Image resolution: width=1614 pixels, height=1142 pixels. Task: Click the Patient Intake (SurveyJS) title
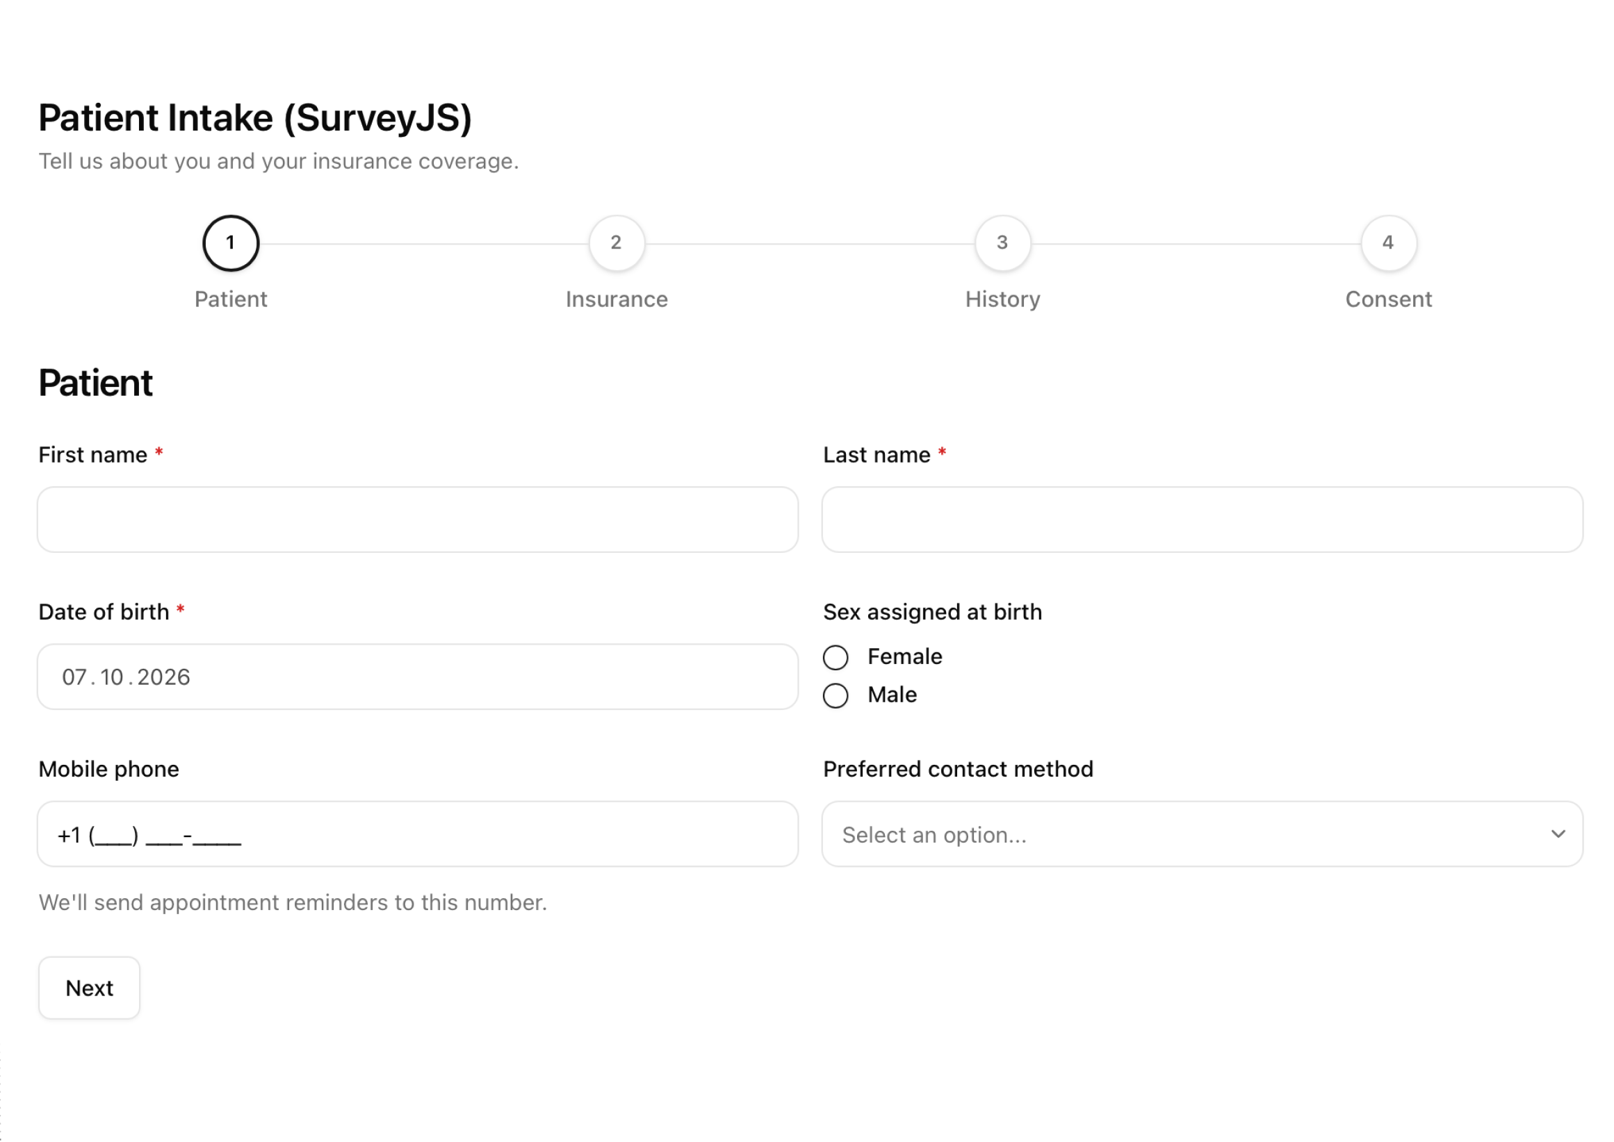click(x=254, y=118)
